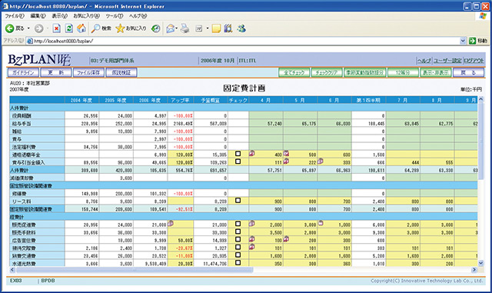Open the ファイル(F) menu

tap(15, 15)
